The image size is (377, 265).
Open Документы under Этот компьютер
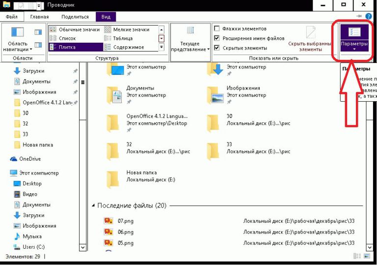point(32,205)
